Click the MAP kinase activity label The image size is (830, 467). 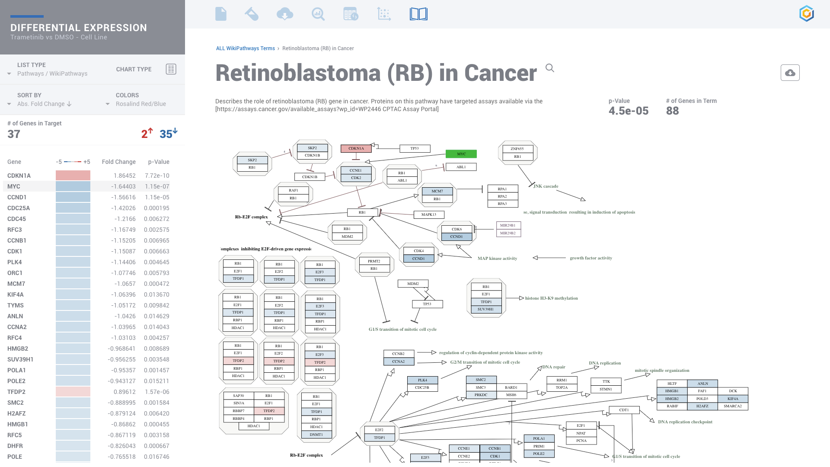click(497, 259)
